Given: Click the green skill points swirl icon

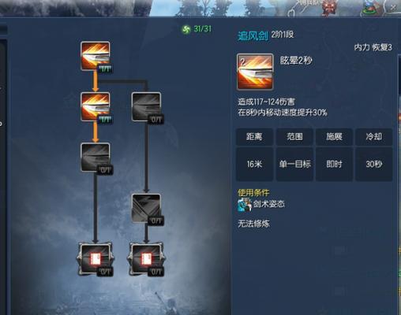Looking at the screenshot, I should [186, 29].
